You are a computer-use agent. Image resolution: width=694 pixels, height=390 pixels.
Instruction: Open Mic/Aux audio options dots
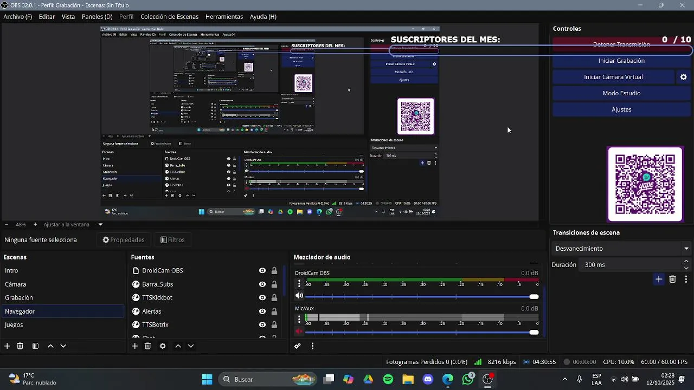tap(299, 319)
